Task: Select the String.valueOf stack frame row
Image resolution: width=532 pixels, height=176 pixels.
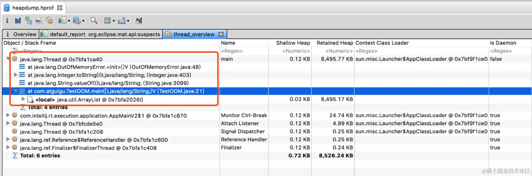Action: pos(108,83)
